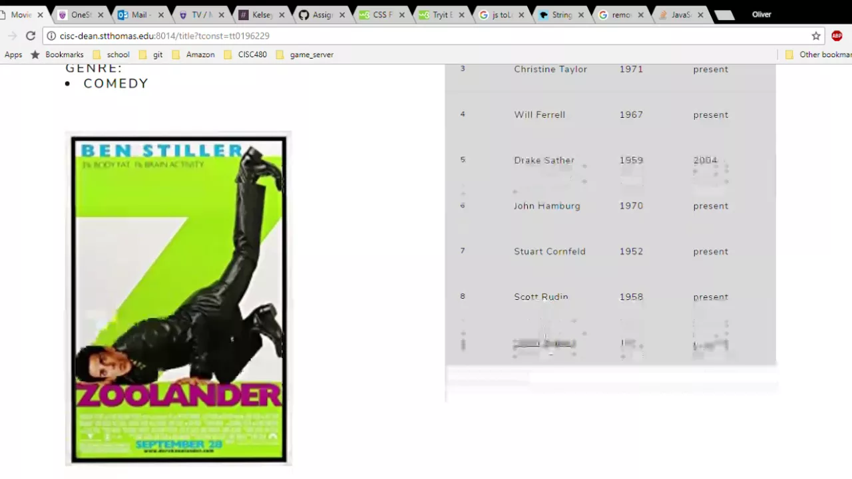Open the Oliver profile button
This screenshot has height=479, width=852.
pos(761,14)
